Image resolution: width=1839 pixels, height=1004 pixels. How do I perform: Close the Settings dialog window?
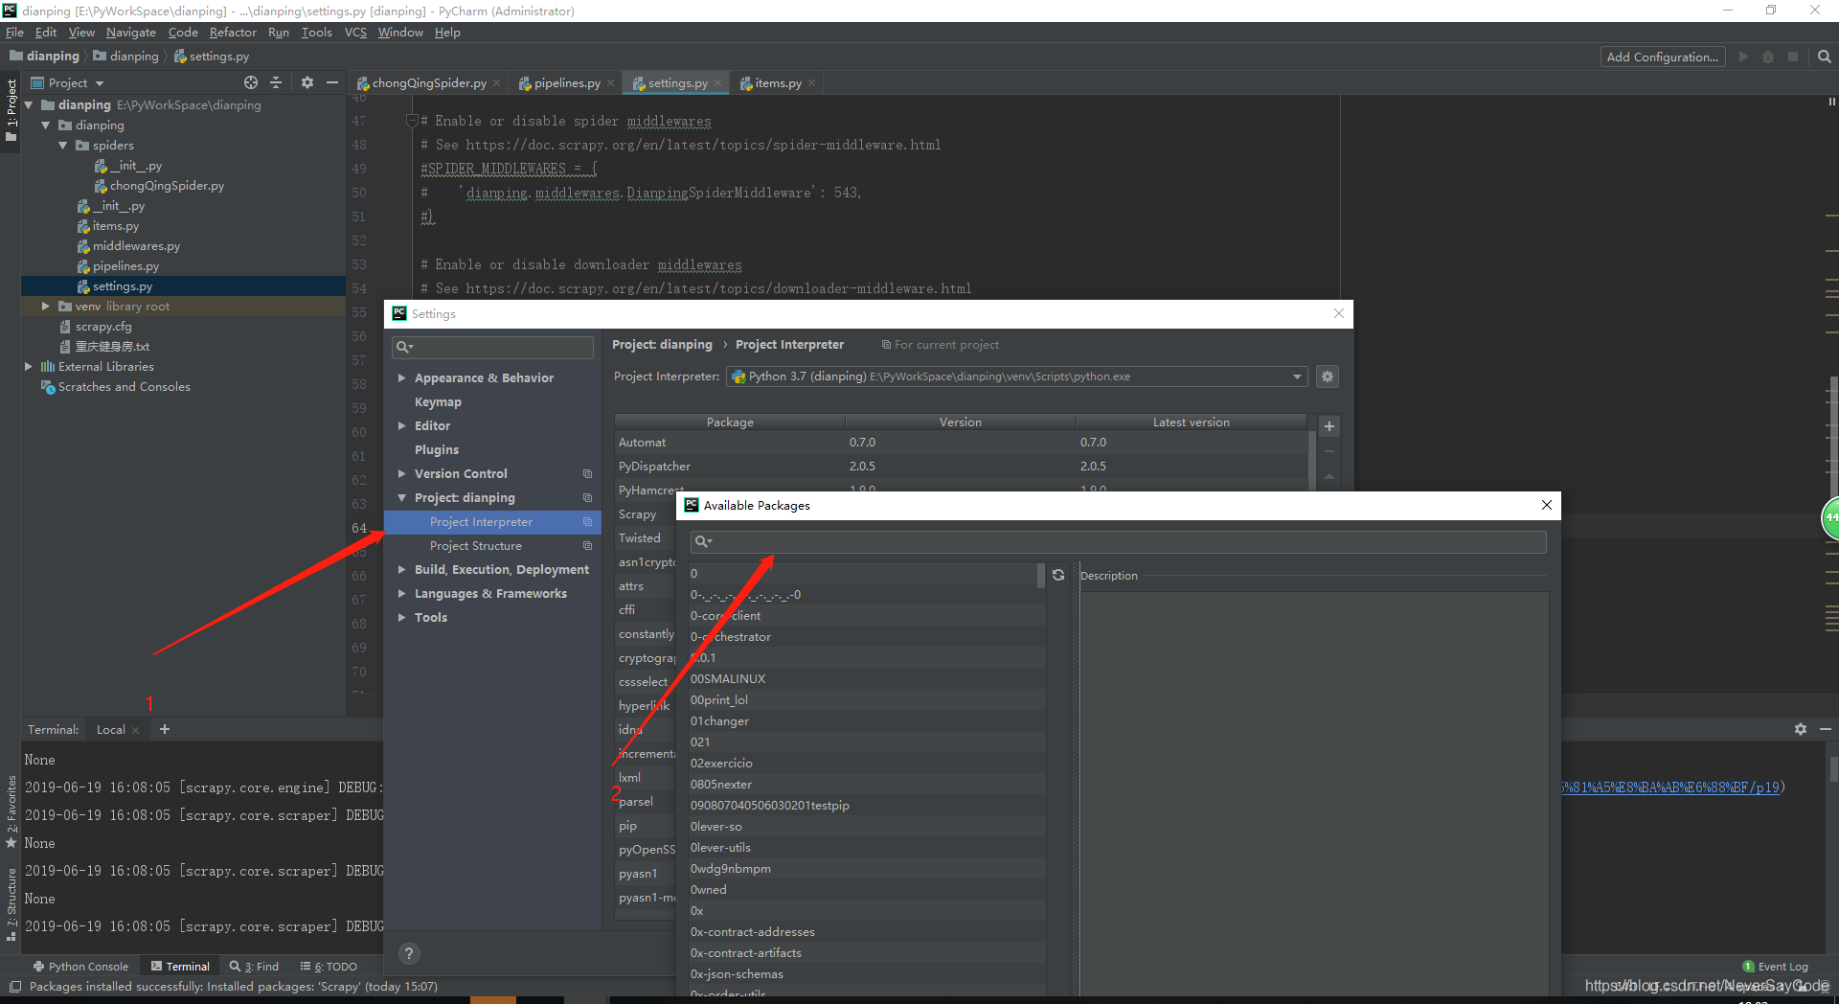(1339, 313)
